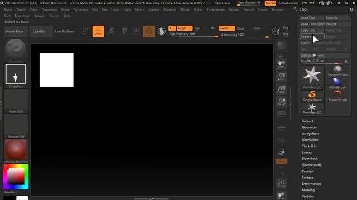Click the Save As button
The height and width of the screenshot is (200, 357).
coord(337,18)
